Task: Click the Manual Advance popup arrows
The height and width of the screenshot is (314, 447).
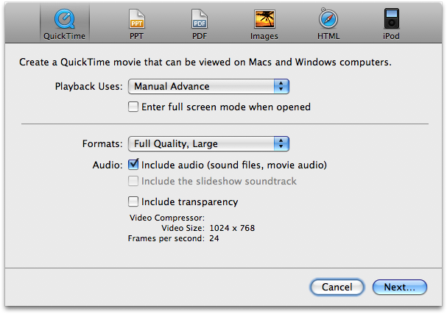Action: point(281,86)
